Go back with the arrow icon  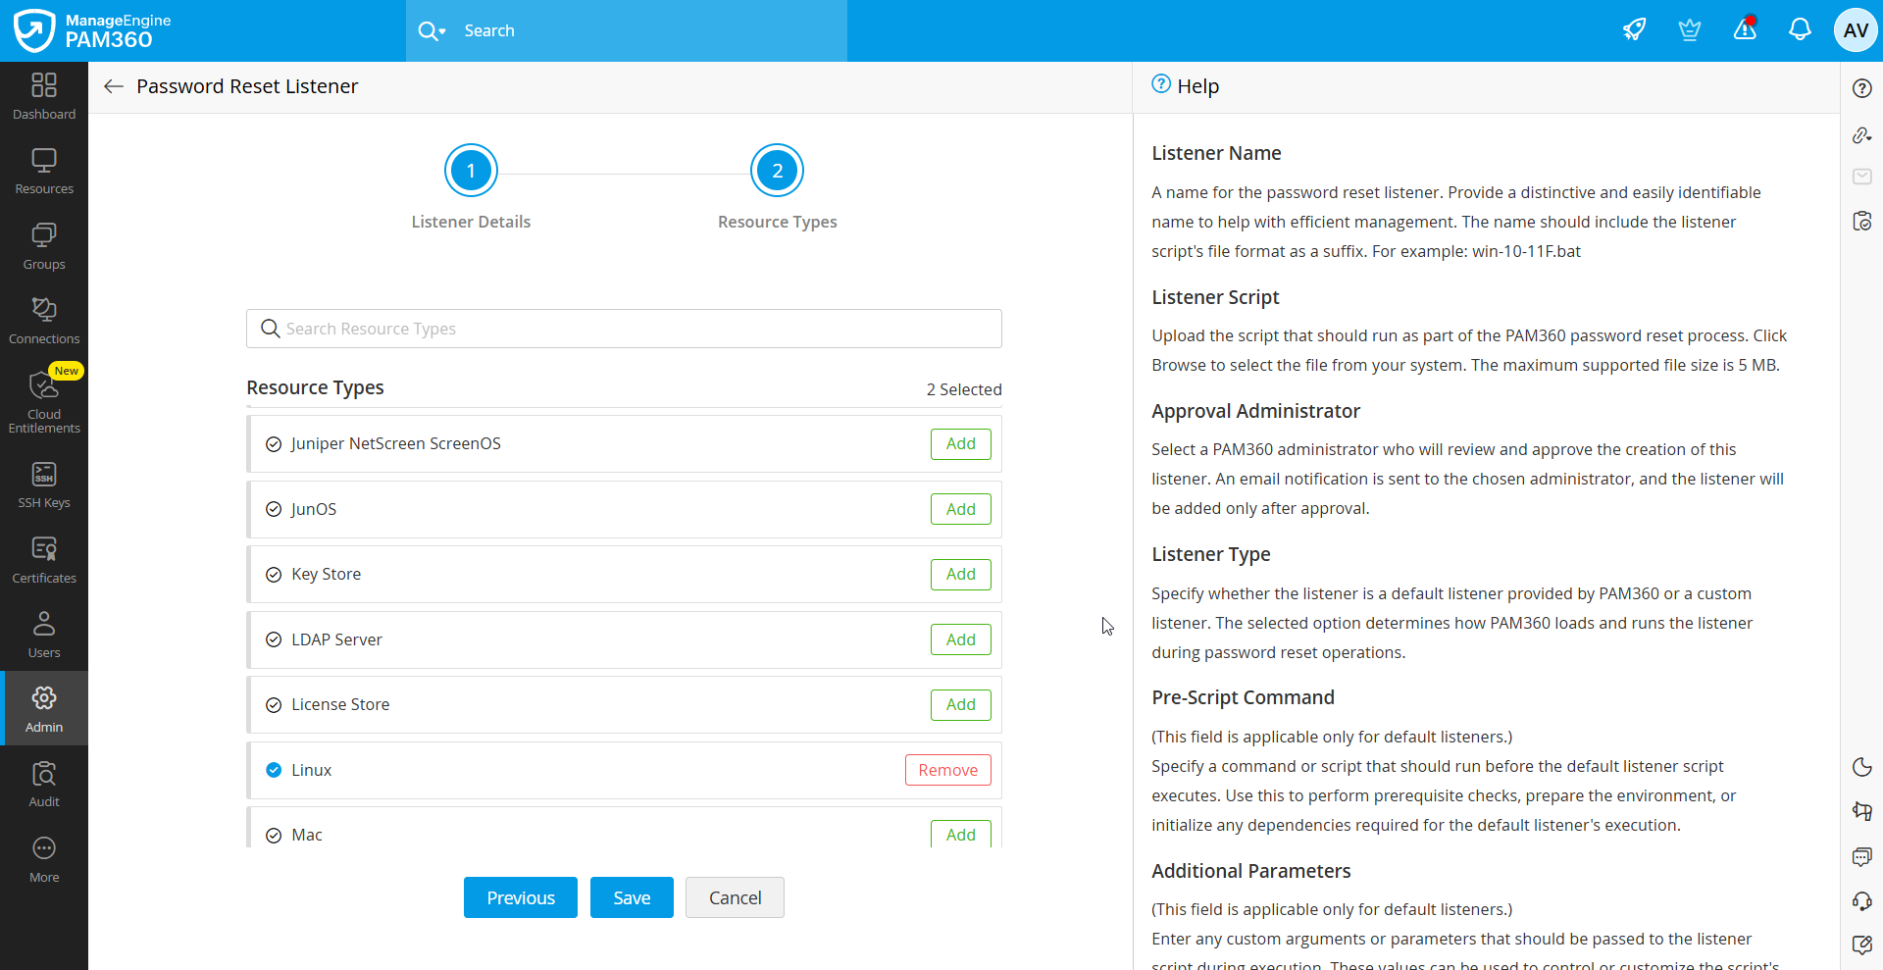(x=114, y=86)
